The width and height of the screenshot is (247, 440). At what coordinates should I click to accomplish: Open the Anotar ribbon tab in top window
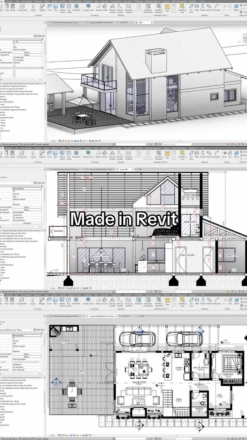[54, 2]
